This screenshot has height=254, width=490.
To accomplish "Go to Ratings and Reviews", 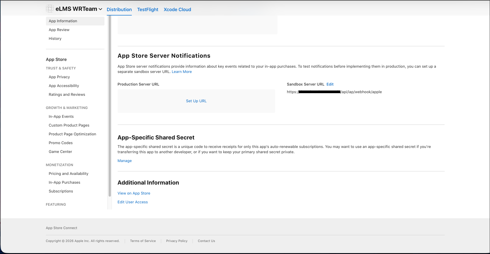I will tap(67, 95).
